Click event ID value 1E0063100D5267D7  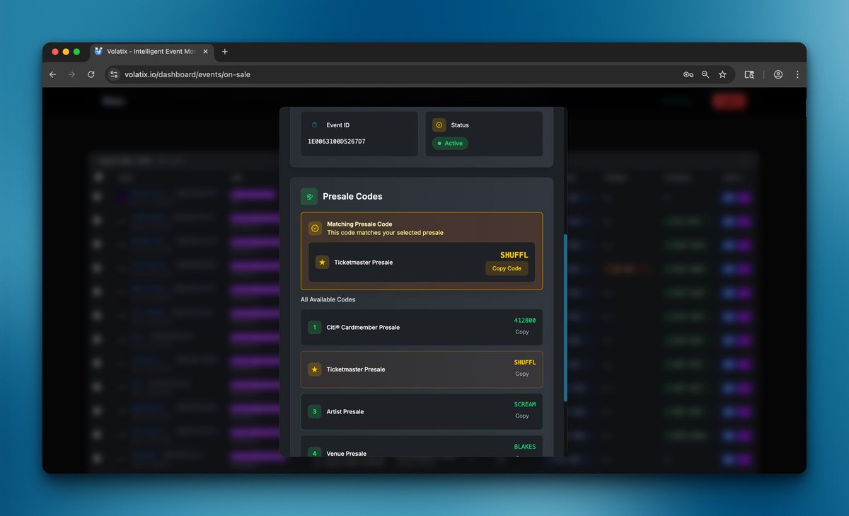[x=337, y=142]
